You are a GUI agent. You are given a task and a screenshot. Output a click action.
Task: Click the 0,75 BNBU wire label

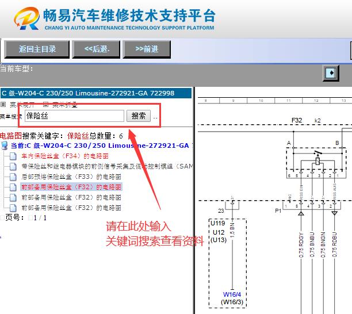312,244
